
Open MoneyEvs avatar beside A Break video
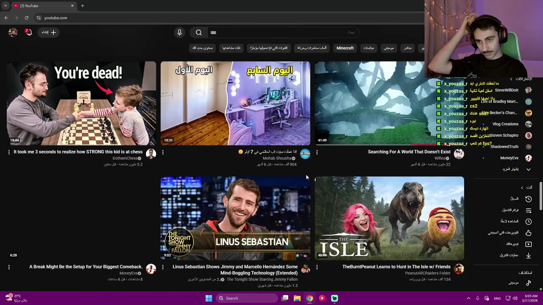click(151, 269)
